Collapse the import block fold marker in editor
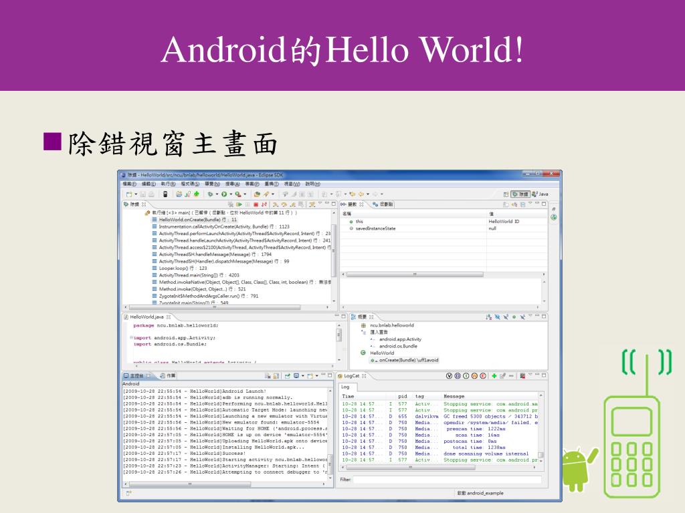Viewport: 685px width, 513px height. click(x=131, y=337)
